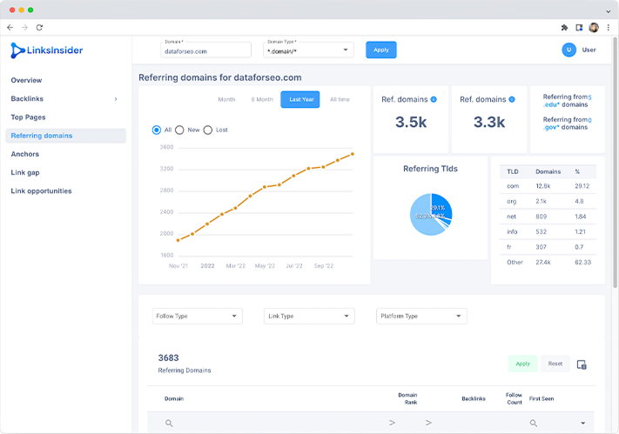Select the All radio button

click(x=157, y=130)
